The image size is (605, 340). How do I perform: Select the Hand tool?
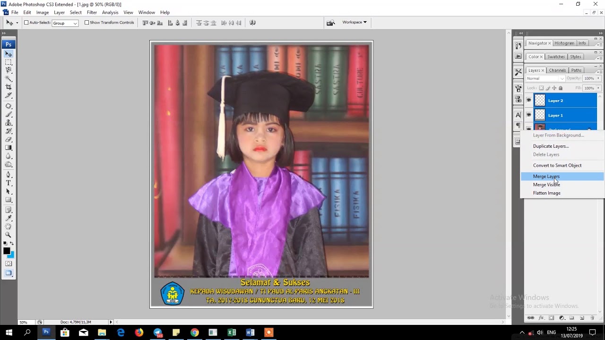point(9,227)
